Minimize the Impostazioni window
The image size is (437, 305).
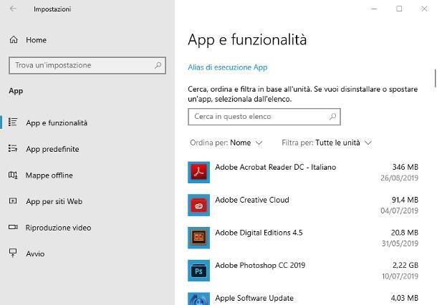(x=374, y=9)
